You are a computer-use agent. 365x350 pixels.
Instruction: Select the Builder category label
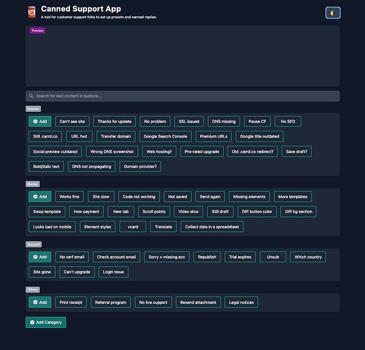33,184
